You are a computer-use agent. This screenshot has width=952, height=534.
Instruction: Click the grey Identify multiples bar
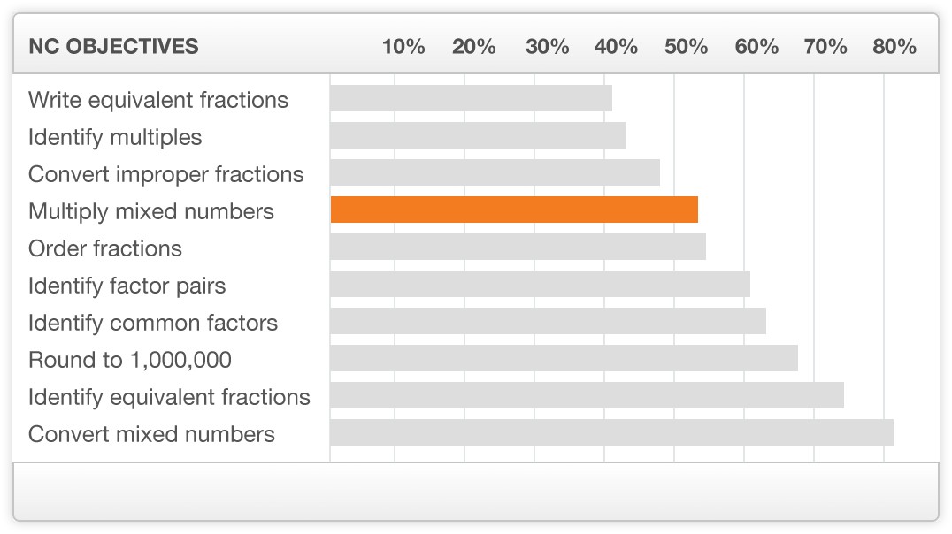(x=479, y=135)
